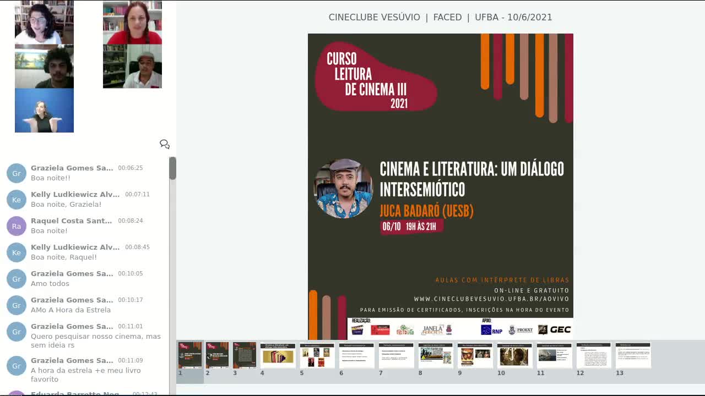
Task: Click Gr avatar beside 'Quero pesquisar nosso cinema'
Action: pyautogui.click(x=17, y=332)
